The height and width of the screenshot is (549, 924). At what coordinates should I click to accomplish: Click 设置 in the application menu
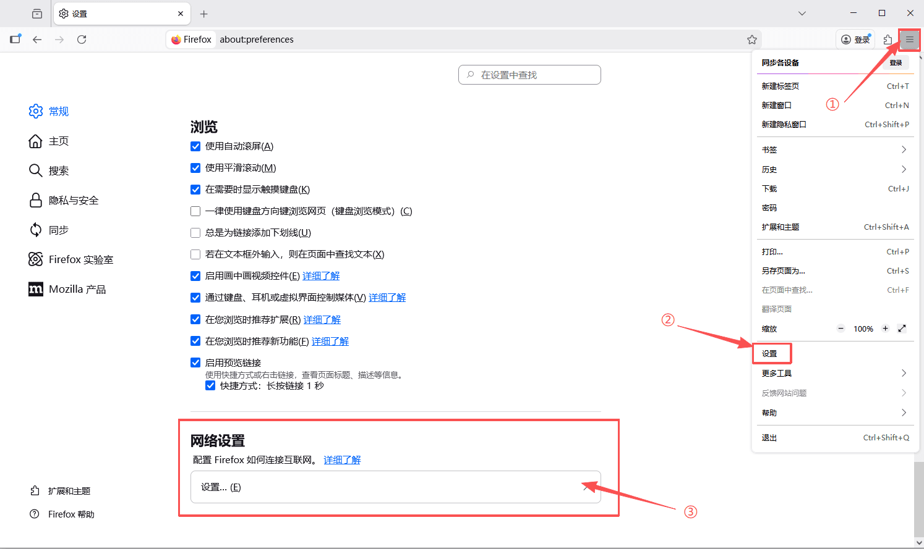click(835, 354)
